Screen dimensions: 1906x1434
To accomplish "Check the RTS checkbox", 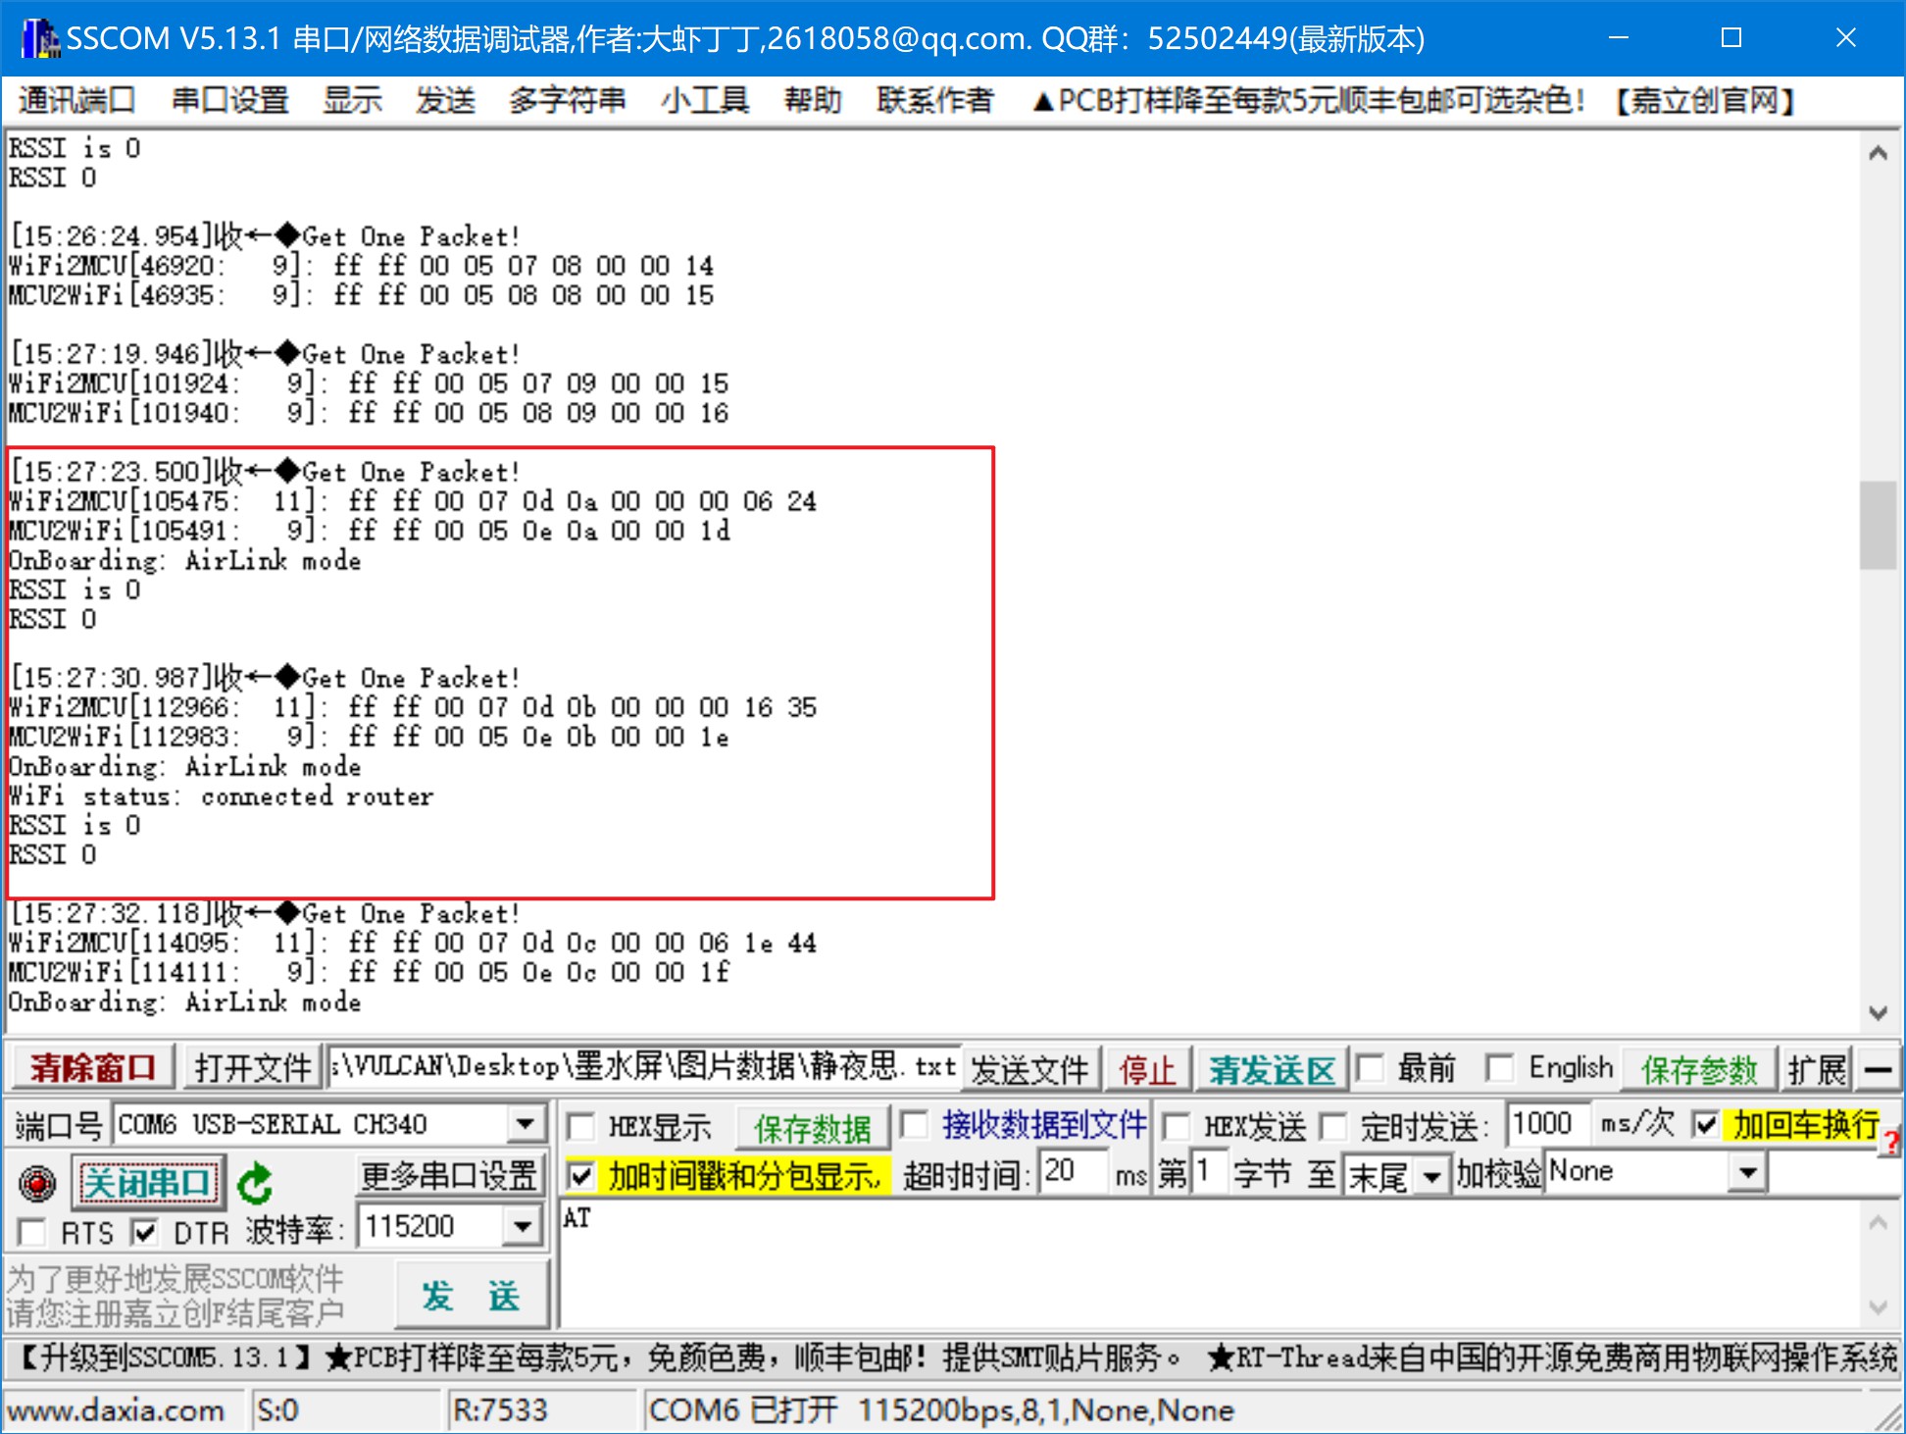I will coord(31,1232).
